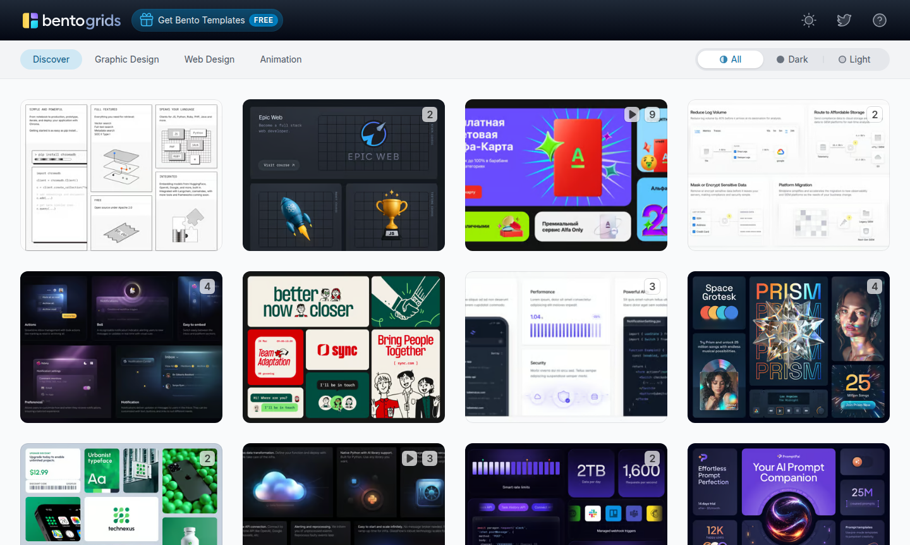This screenshot has height=545, width=910.
Task: Open the Urbanist typeface technexus thumbnail
Action: pos(121,494)
